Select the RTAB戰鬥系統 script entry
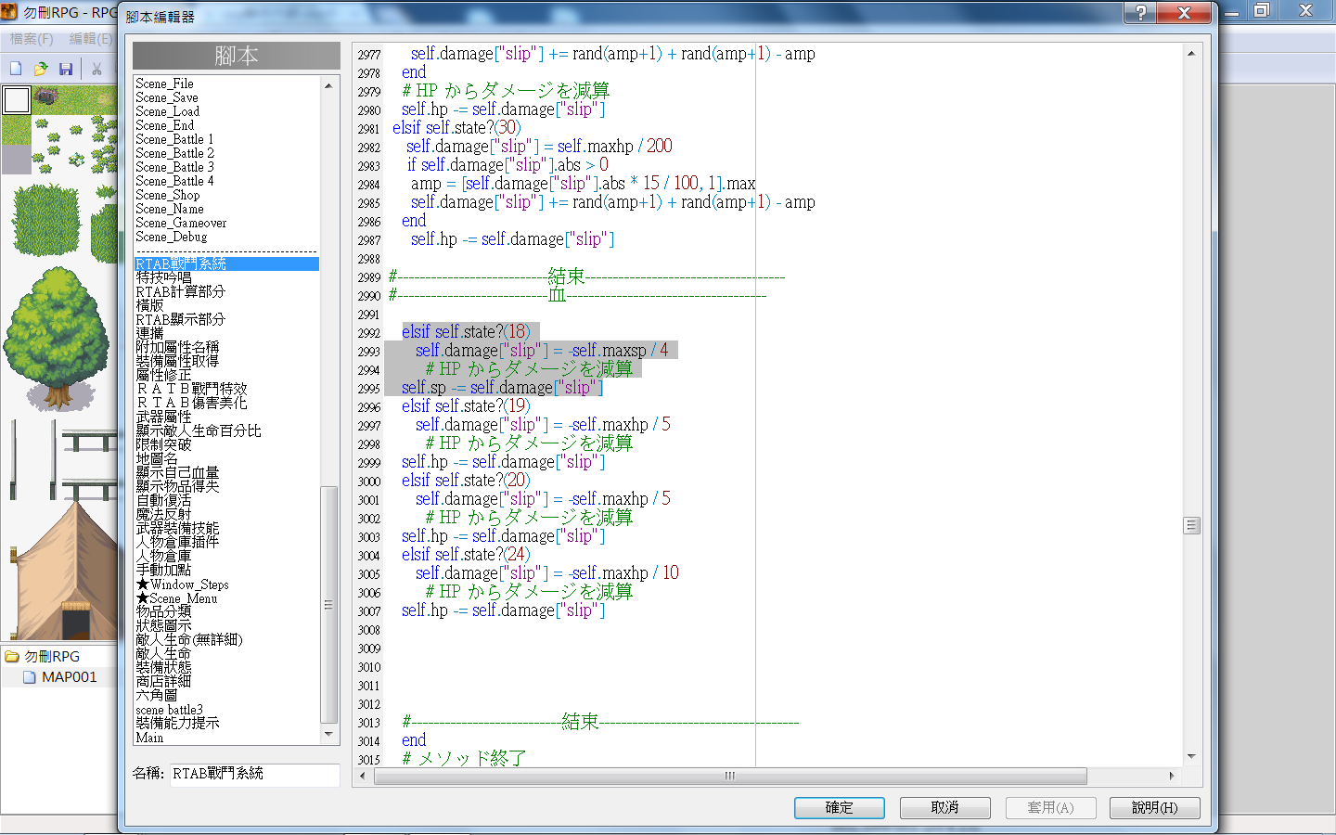1336x835 pixels. tap(226, 264)
